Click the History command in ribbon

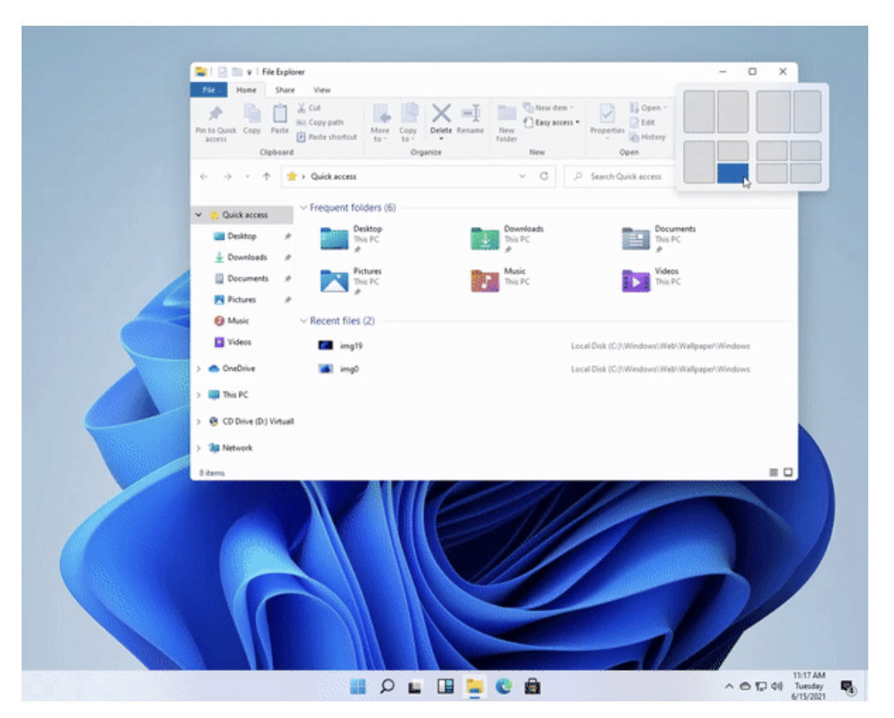click(x=647, y=138)
